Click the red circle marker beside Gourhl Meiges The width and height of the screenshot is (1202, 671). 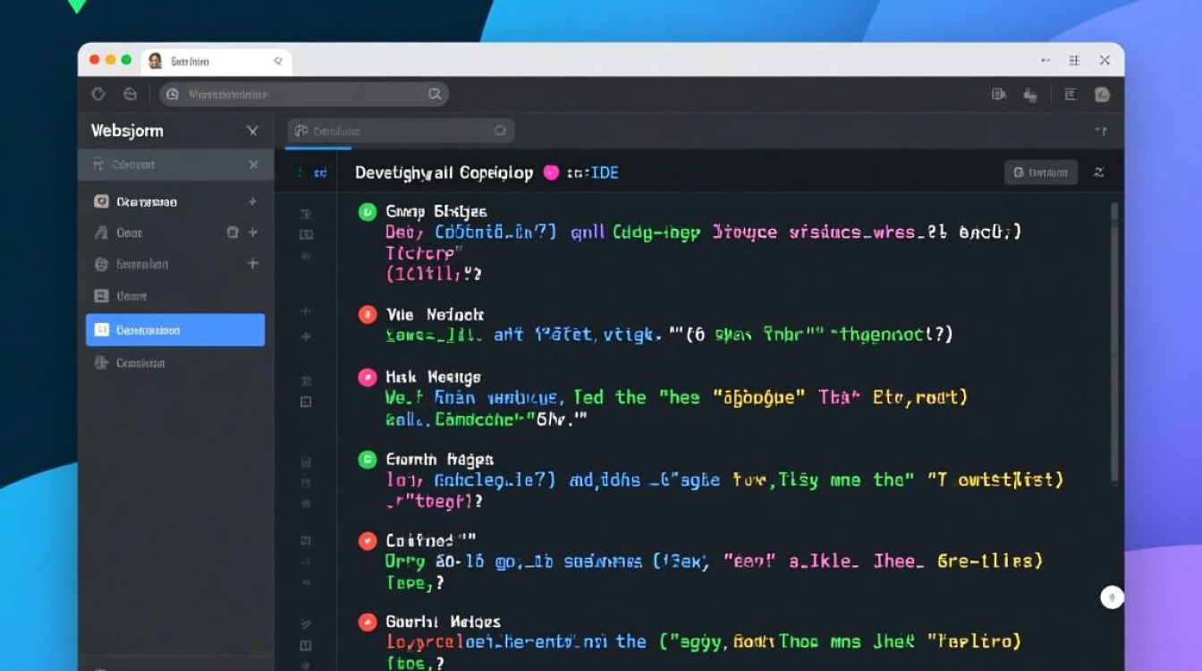(368, 622)
